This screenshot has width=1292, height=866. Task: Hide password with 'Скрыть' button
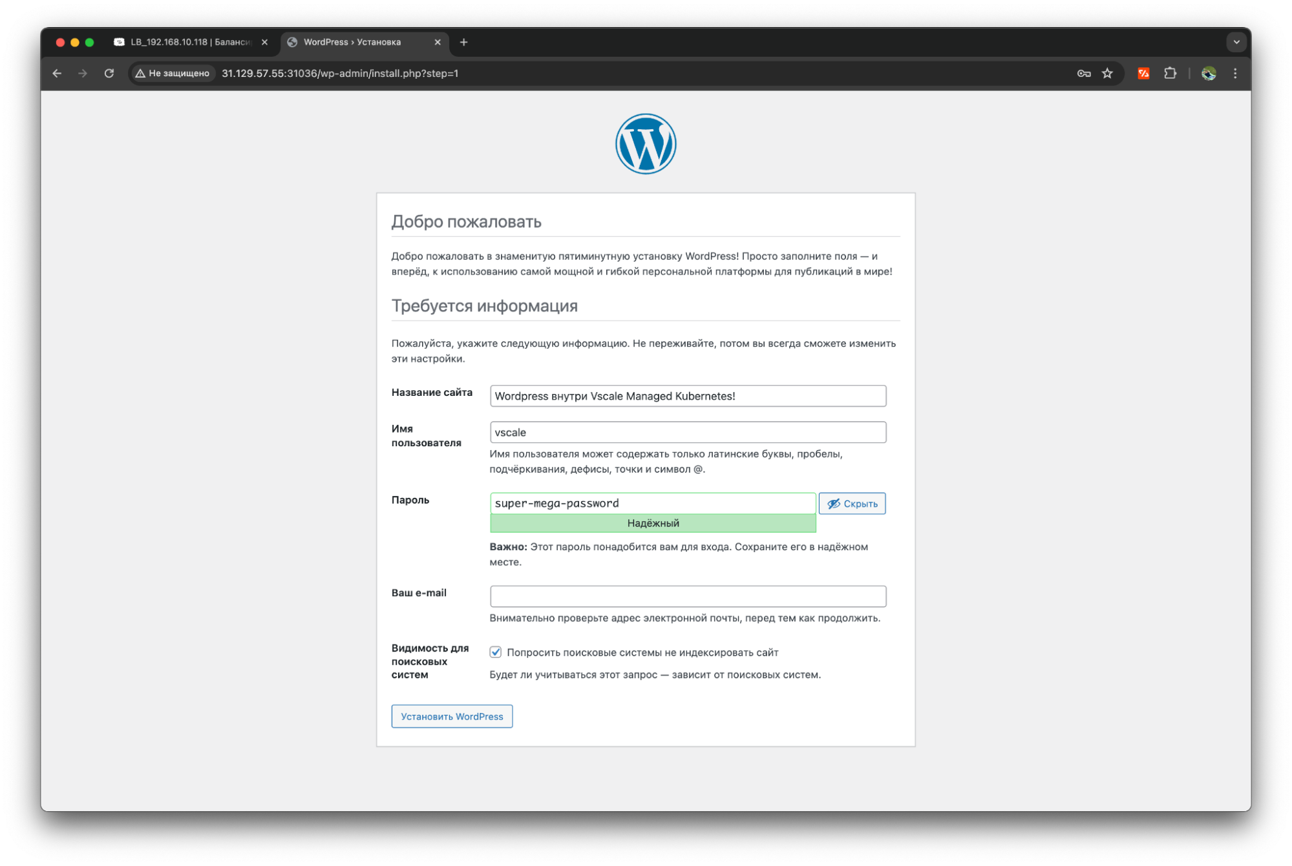click(x=852, y=504)
